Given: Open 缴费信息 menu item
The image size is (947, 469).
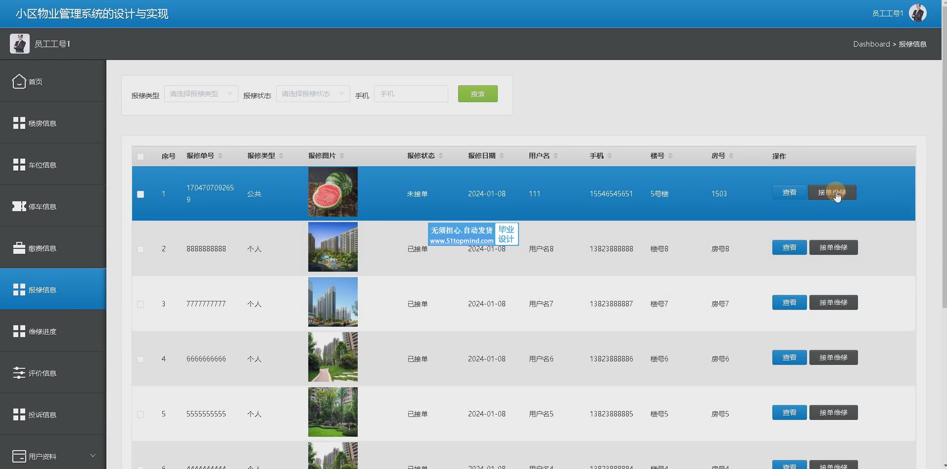Looking at the screenshot, I should 53,248.
